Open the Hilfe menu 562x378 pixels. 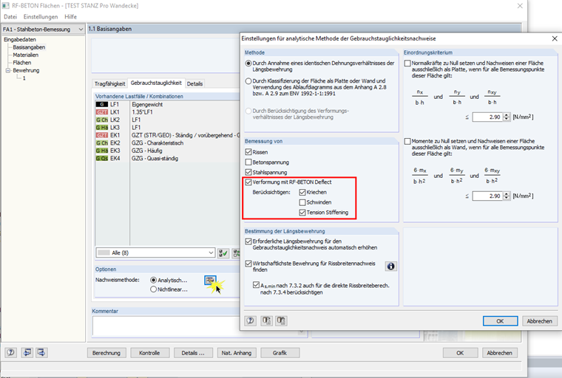point(70,16)
